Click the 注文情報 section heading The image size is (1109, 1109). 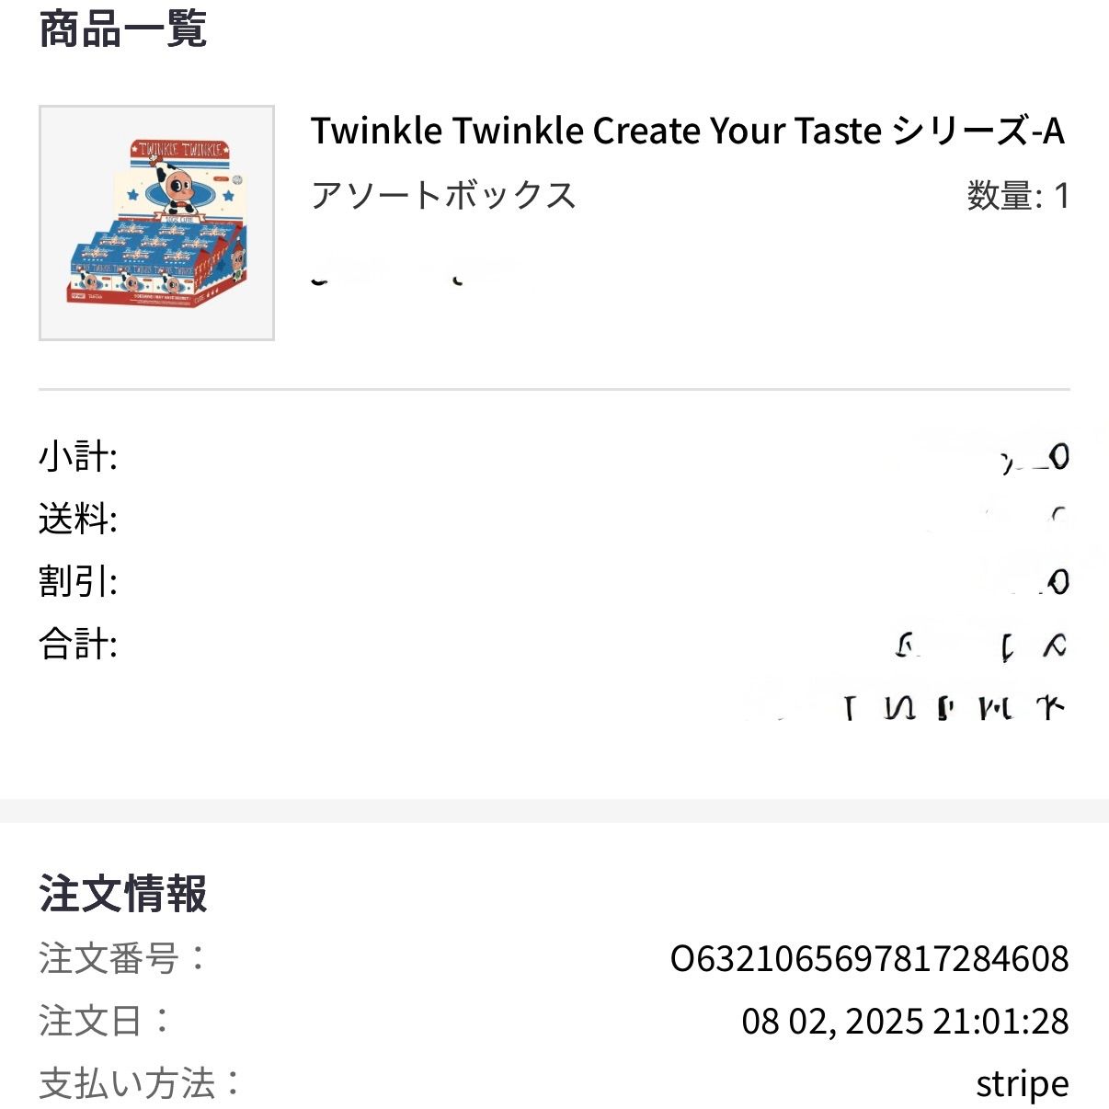[x=123, y=894]
